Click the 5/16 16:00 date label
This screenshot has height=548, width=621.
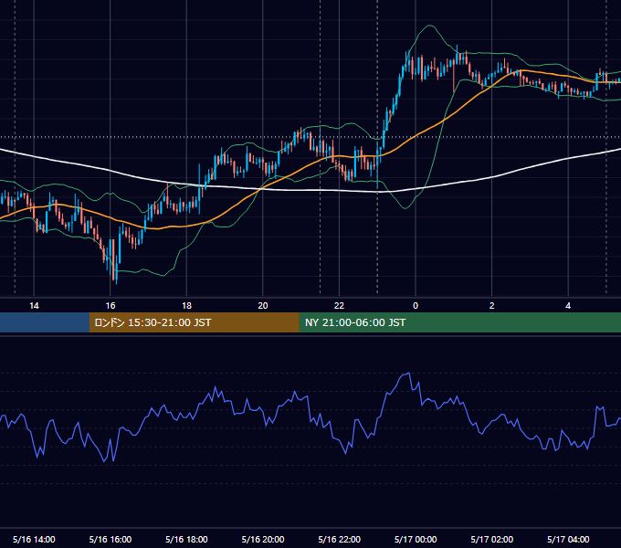111,539
